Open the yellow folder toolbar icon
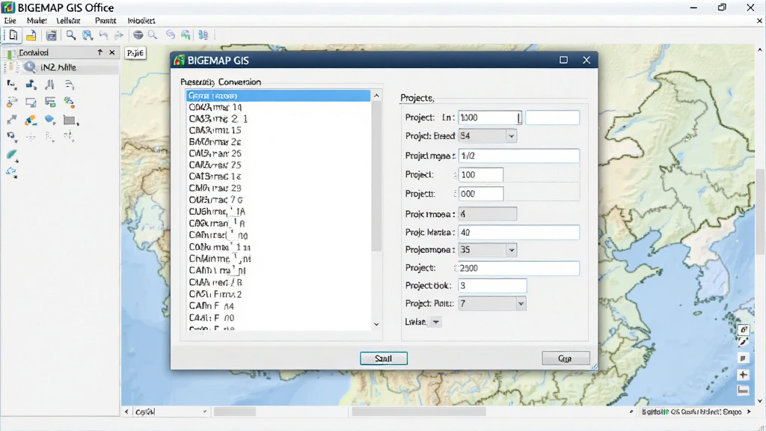This screenshot has height=431, width=766. pyautogui.click(x=31, y=35)
